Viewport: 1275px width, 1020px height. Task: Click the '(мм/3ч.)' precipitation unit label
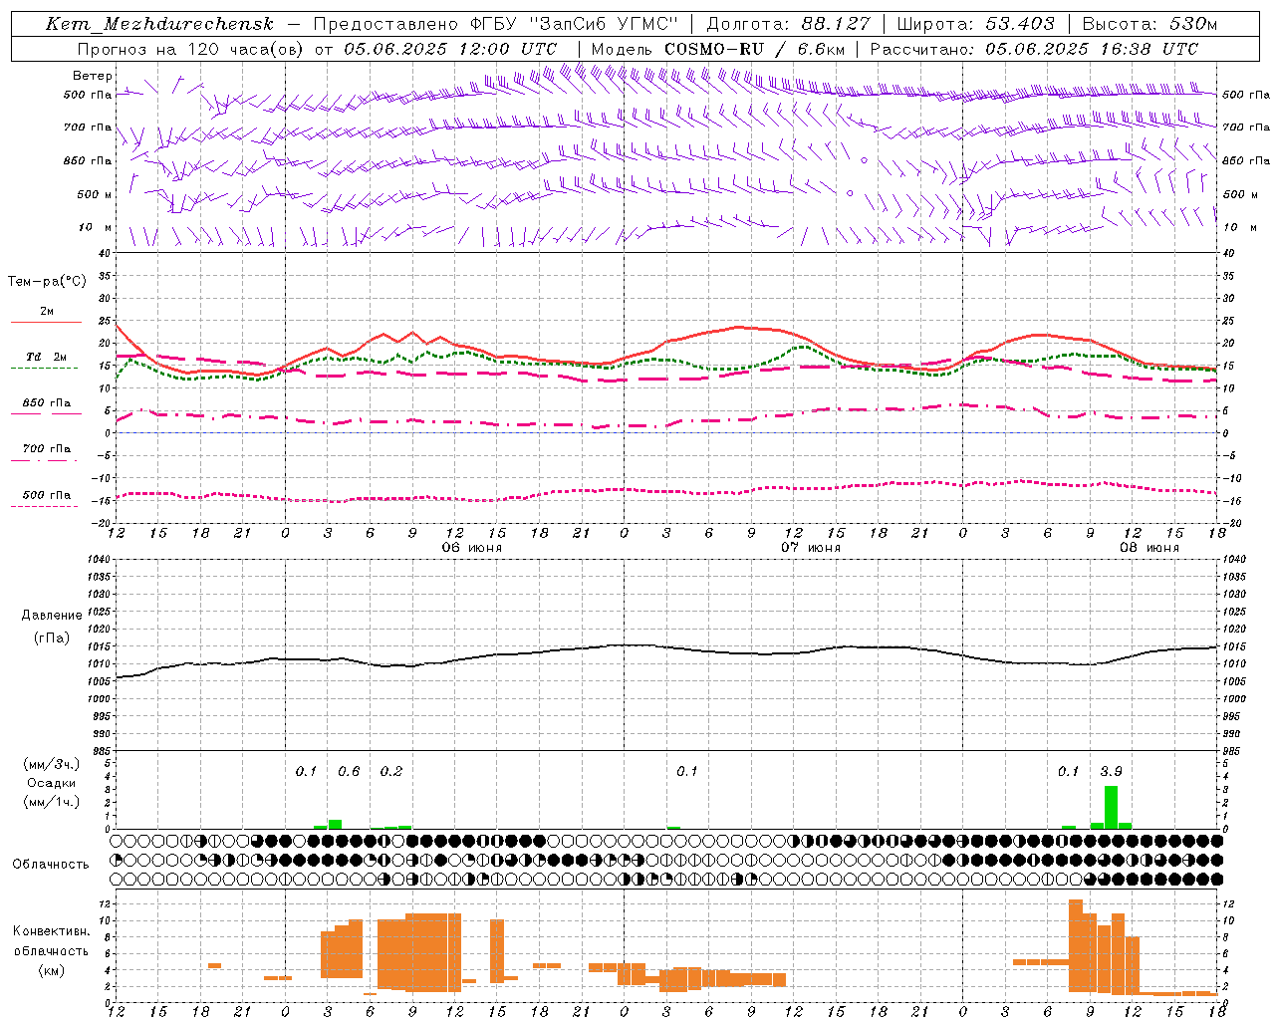(52, 765)
